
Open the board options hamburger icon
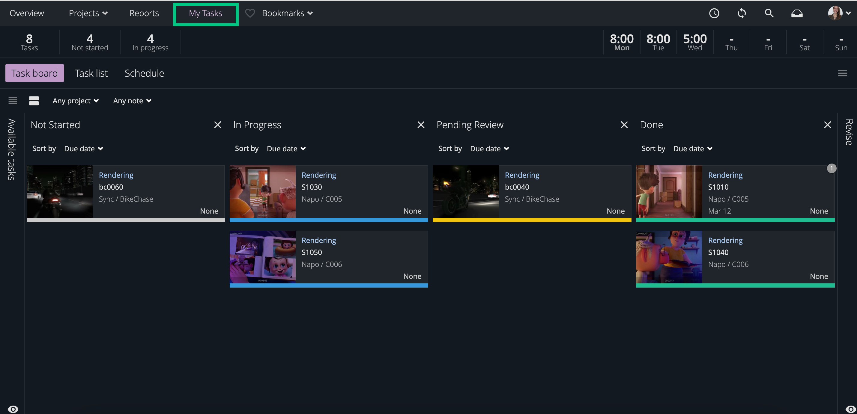(x=843, y=73)
